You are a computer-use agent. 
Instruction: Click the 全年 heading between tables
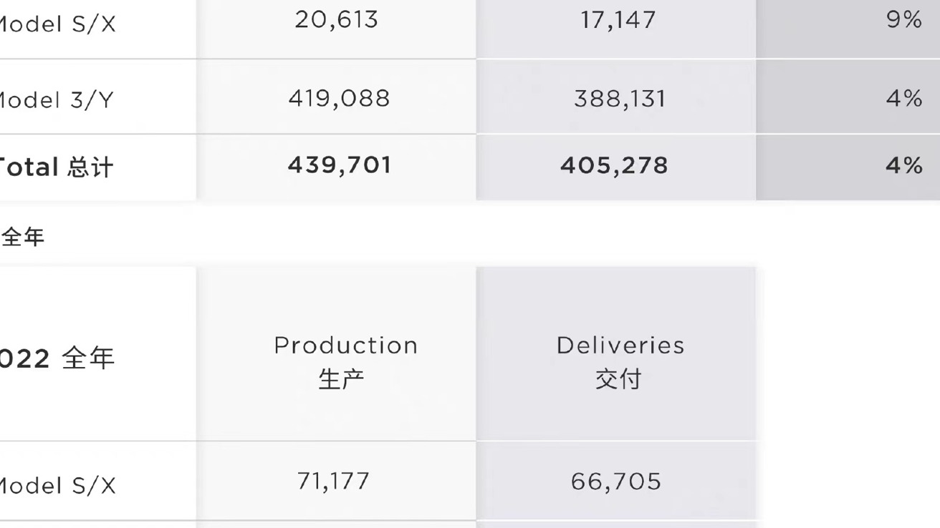tap(23, 237)
